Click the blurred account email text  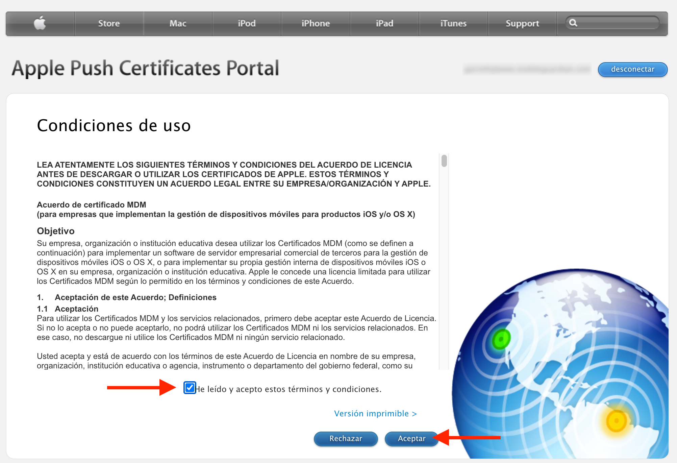527,70
